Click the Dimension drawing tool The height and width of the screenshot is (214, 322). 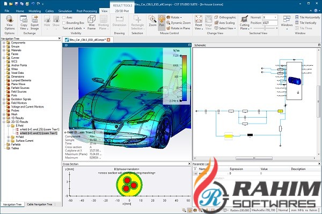point(119,21)
